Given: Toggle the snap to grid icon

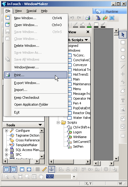Looking at the screenshot, I should tap(38, 169).
